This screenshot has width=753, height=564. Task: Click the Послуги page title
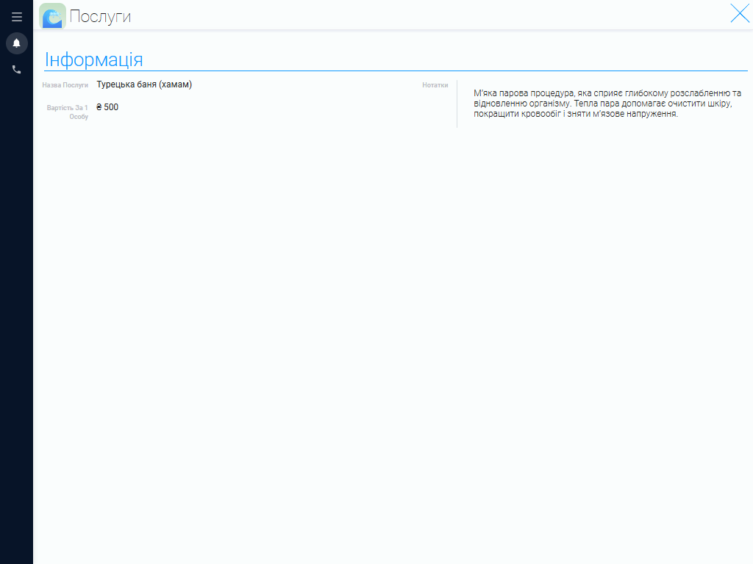tap(100, 16)
